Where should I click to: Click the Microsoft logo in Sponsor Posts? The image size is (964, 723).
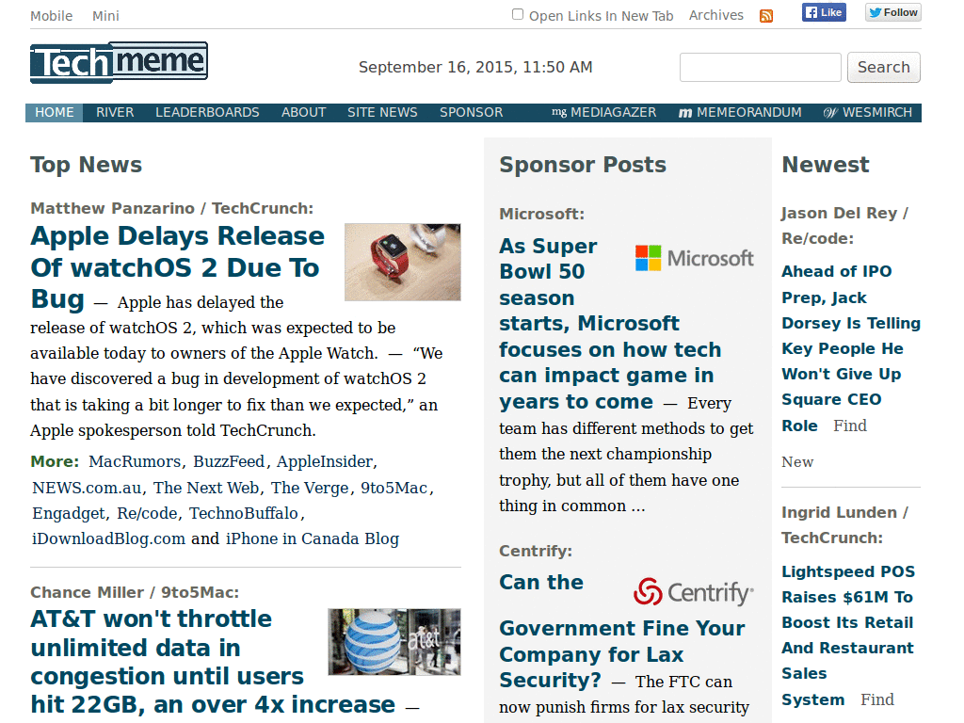[695, 257]
